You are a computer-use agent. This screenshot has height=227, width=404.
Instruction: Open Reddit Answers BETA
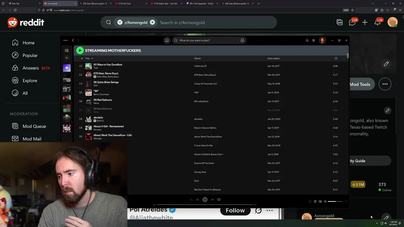[x=31, y=68]
